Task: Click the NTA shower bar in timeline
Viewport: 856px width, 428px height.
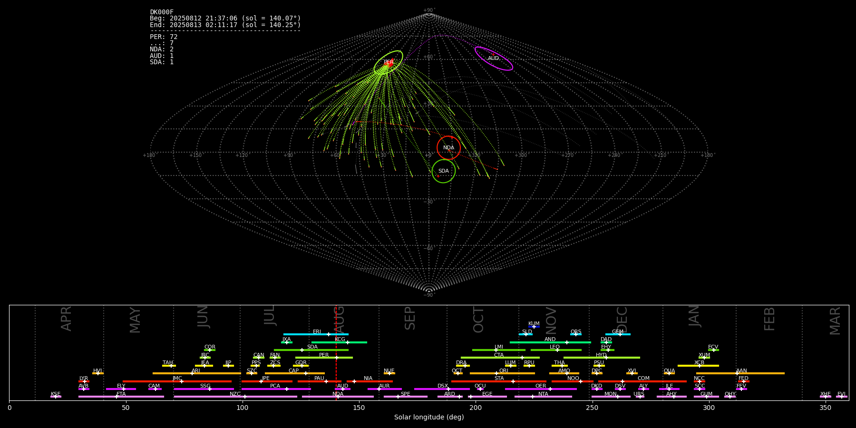Action: [x=543, y=397]
